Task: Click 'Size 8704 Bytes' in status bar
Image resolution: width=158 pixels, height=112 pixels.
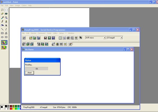Action: click(x=59, y=107)
